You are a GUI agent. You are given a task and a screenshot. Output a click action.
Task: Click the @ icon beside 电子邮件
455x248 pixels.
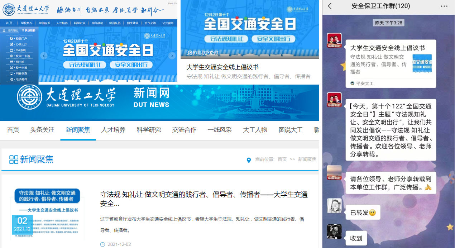[11, 79]
